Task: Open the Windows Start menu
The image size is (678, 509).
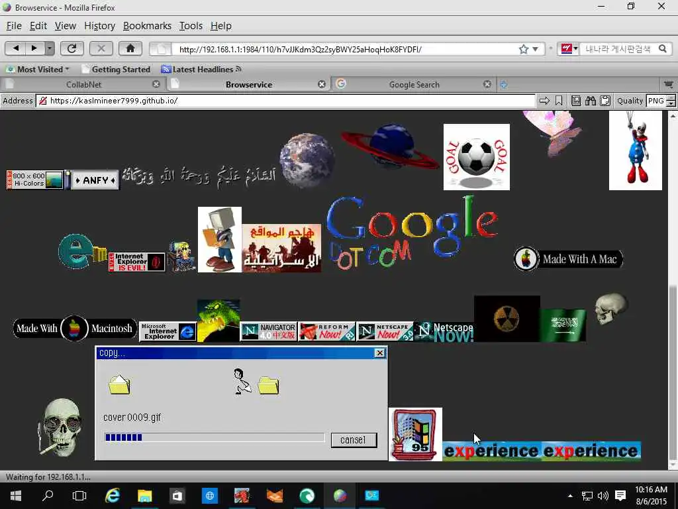Action: coord(16,496)
